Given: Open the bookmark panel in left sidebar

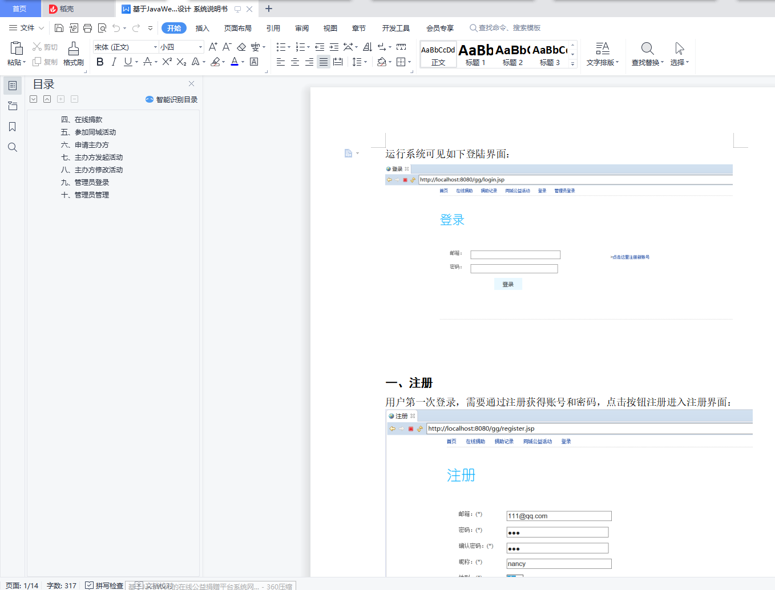Looking at the screenshot, I should [x=13, y=127].
